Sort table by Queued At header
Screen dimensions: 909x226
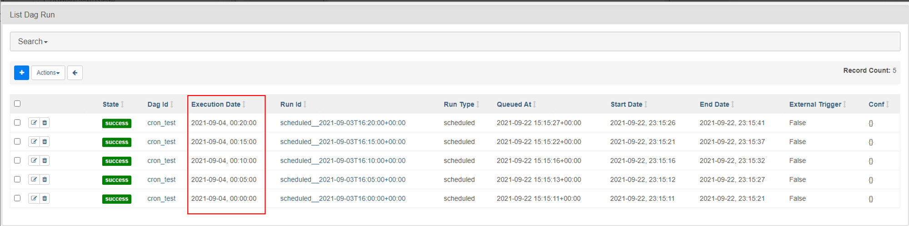(514, 104)
